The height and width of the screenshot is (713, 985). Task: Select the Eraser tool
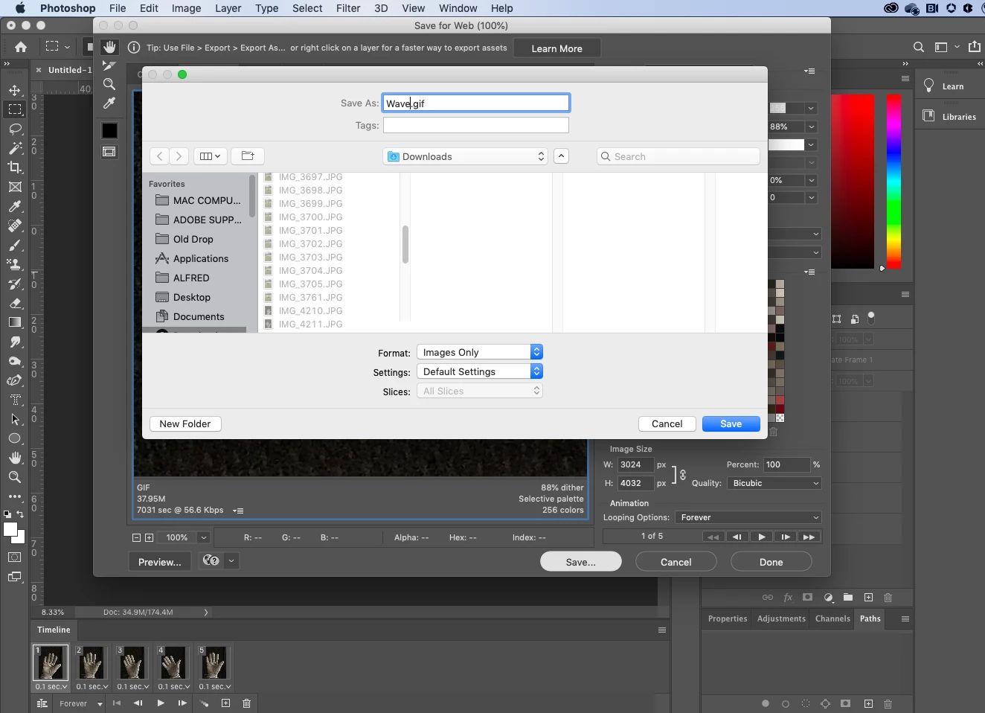tap(15, 304)
